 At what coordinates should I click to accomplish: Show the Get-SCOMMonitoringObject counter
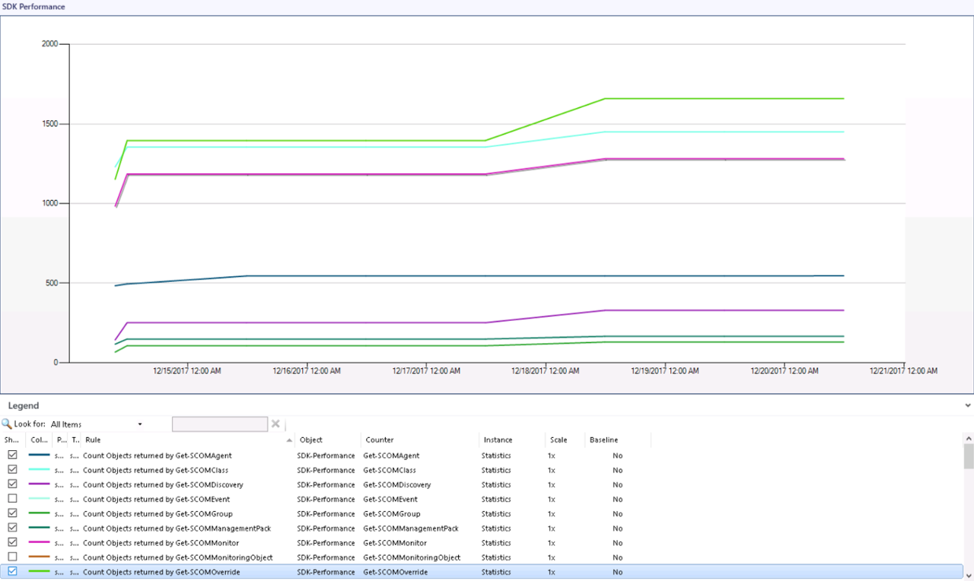12,557
